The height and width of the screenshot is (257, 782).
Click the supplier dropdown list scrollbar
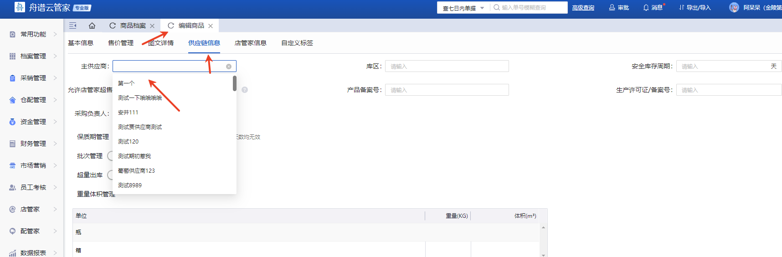tap(234, 83)
